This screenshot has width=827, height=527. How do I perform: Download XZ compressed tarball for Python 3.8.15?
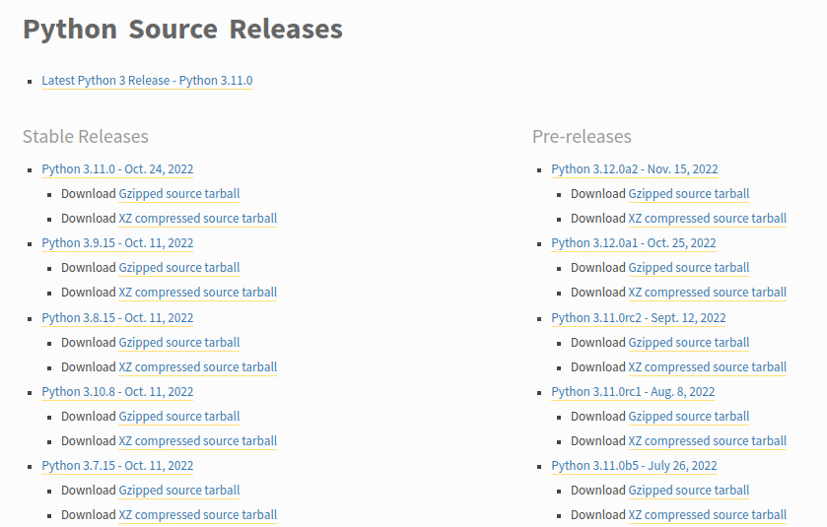coord(198,367)
